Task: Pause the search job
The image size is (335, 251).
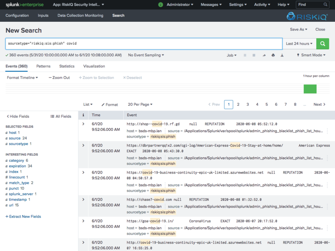Action: [245, 55]
